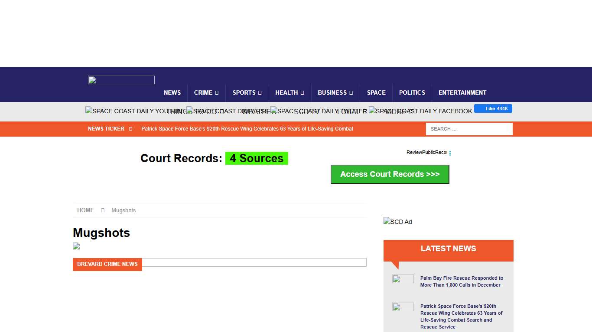592x332 pixels.
Task: Like the page with Facebook Like button
Action: click(493, 109)
